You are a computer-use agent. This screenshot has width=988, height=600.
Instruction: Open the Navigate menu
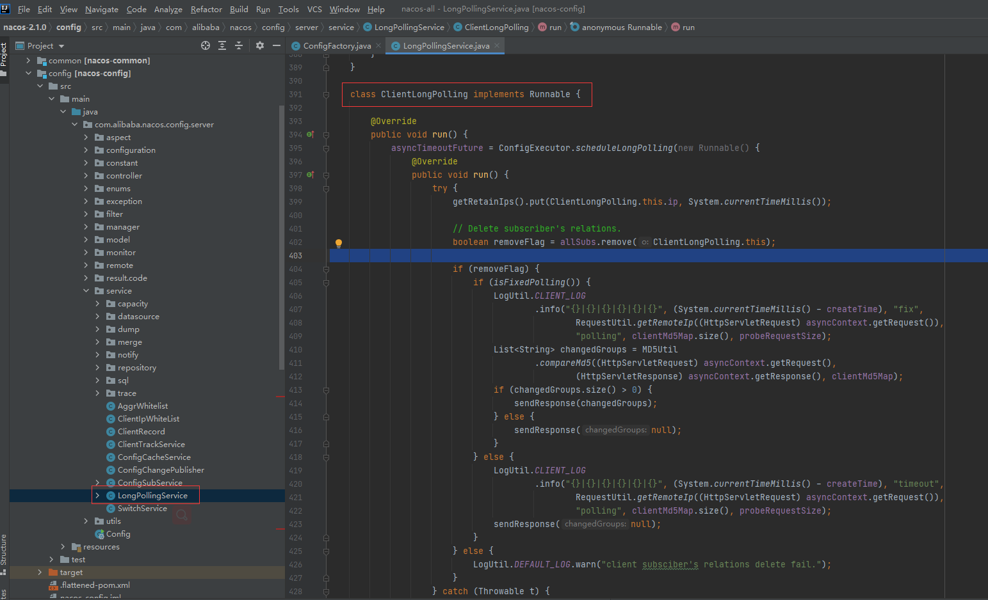click(102, 9)
